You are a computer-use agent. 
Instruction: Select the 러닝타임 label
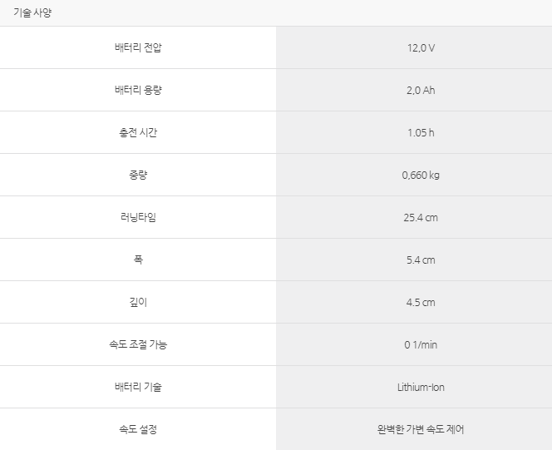pyautogui.click(x=138, y=217)
